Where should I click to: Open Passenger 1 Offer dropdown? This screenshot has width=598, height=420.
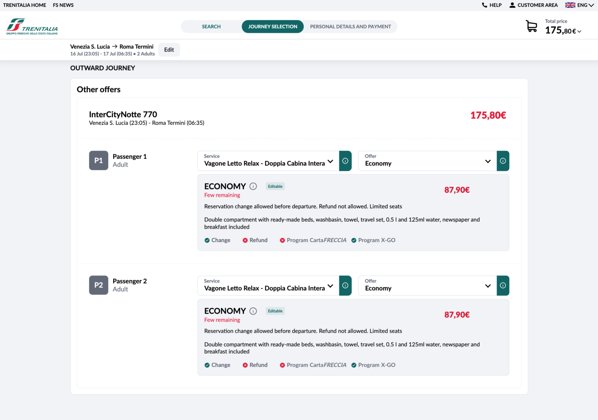pyautogui.click(x=427, y=161)
